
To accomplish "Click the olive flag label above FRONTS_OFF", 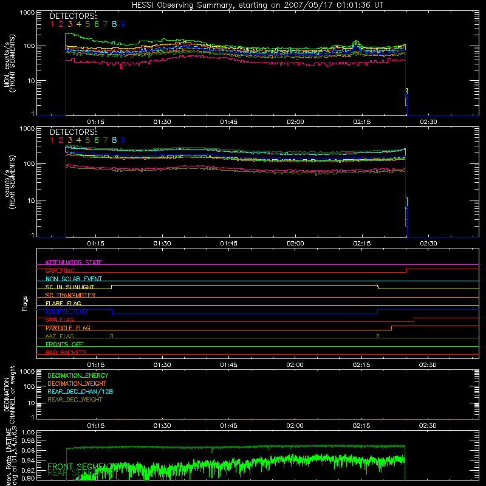I will point(60,336).
